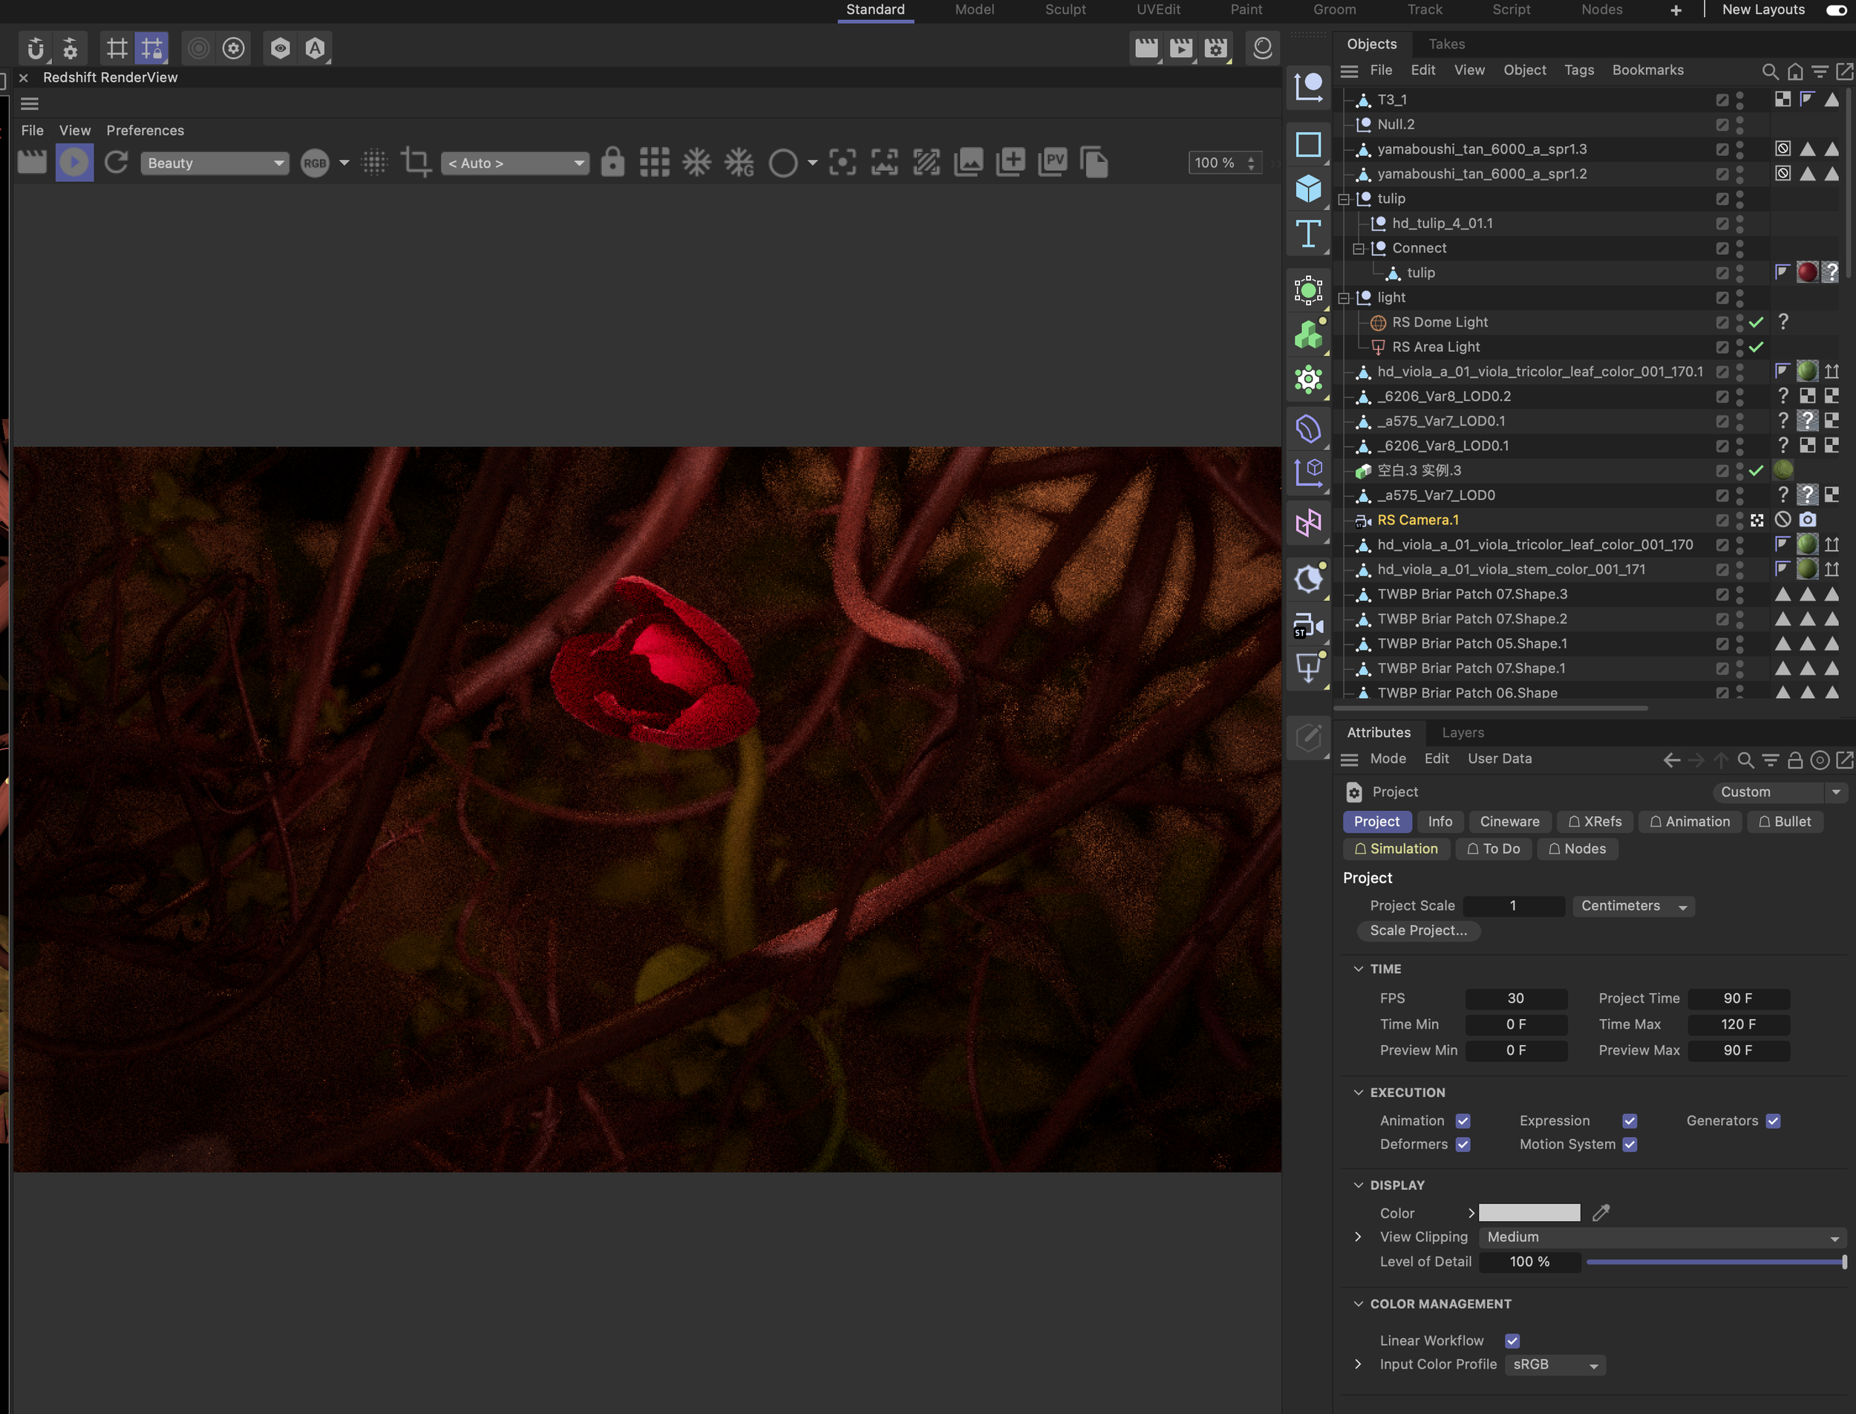Viewport: 1856px width, 1414px height.
Task: Open the Objects panel search icon
Action: click(1769, 71)
